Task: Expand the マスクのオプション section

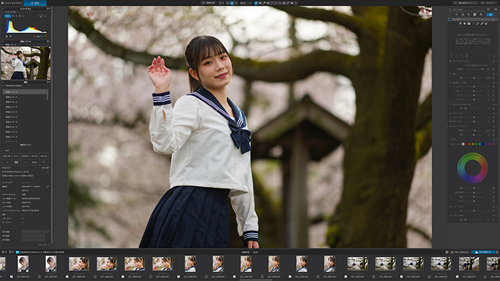Action: 450,61
